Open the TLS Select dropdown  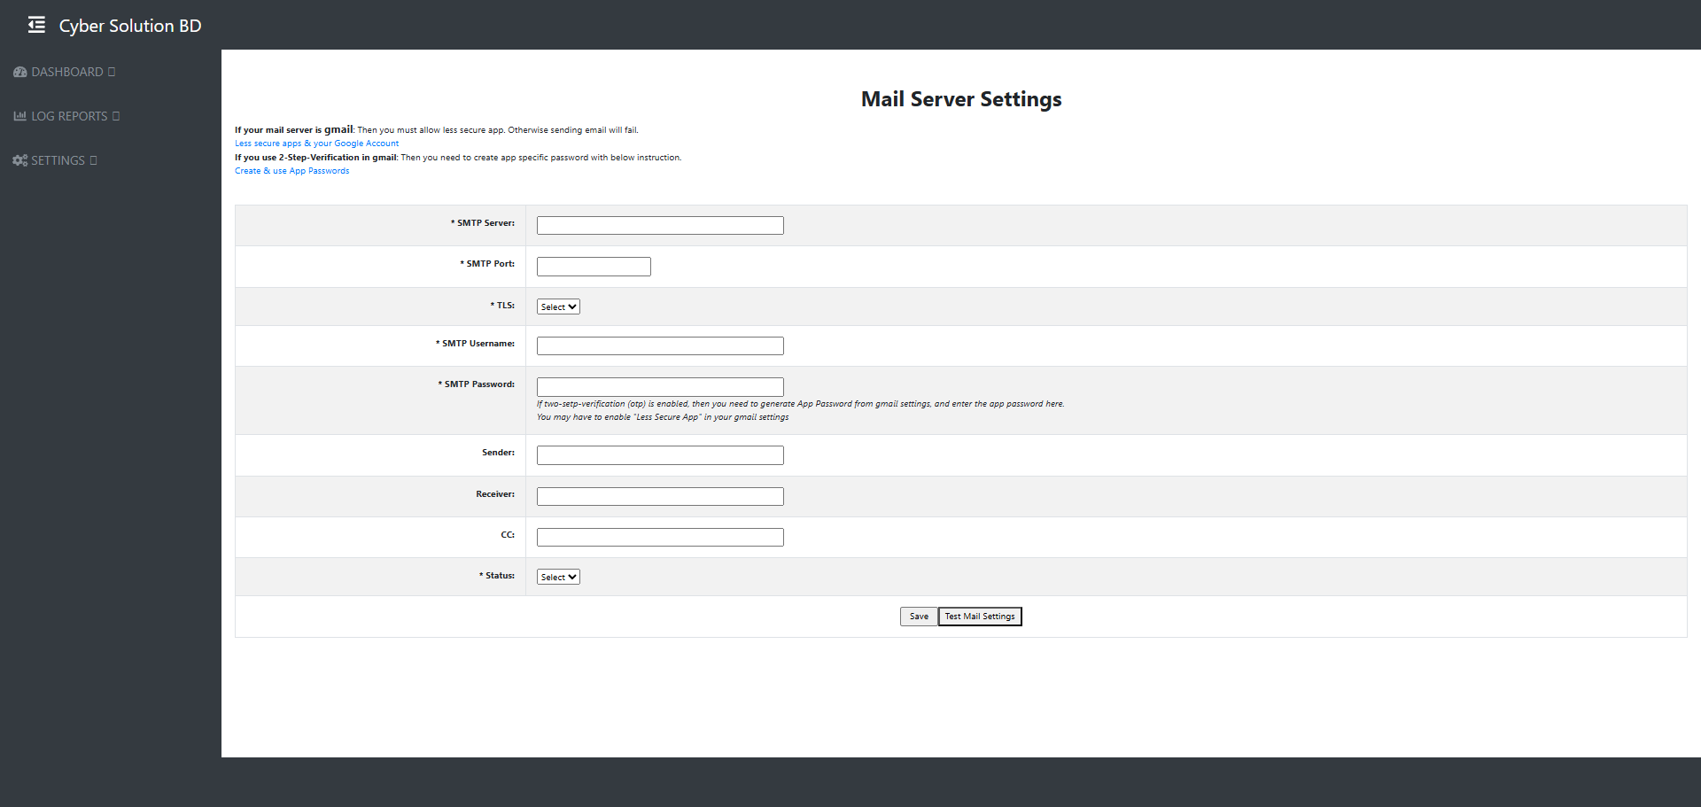(x=558, y=307)
